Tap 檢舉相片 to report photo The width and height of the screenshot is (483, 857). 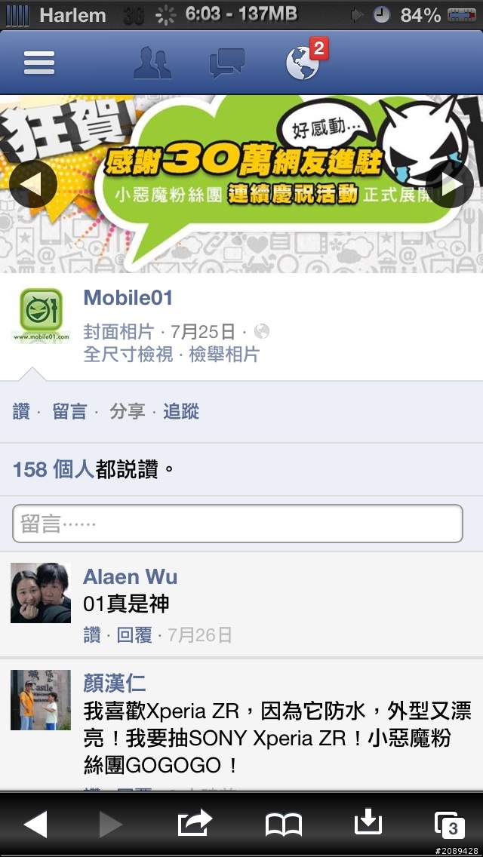[x=223, y=355]
